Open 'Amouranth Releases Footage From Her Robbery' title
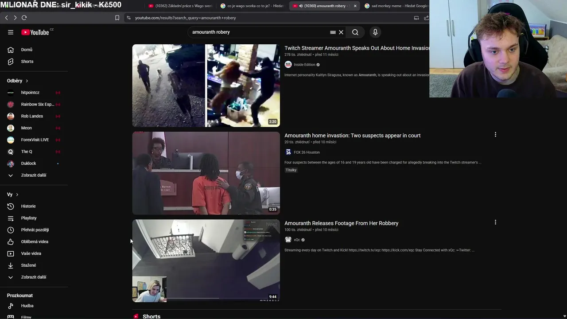The height and width of the screenshot is (319, 567). click(341, 223)
